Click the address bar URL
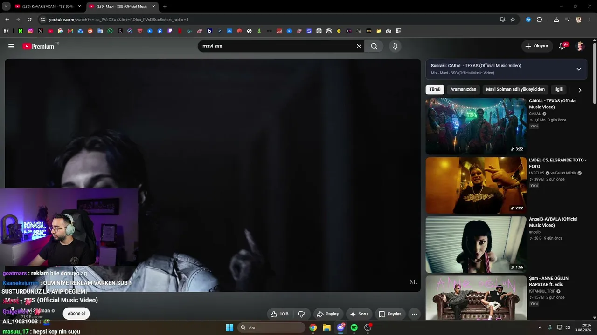The image size is (597, 335). [119, 20]
